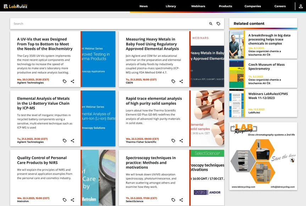Open the tag filter icon in search bar
The height and width of the screenshot is (206, 306).
click(218, 24)
